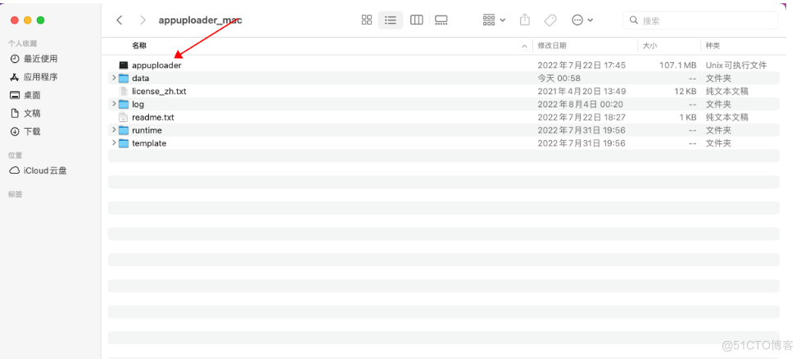This screenshot has height=359, width=801.
Task: Open 文稿 in the sidebar
Action: coord(25,113)
